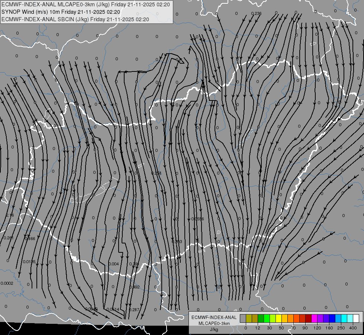Click the pure yellow legend swatch
The height and width of the screenshot is (335, 364).
(279, 318)
